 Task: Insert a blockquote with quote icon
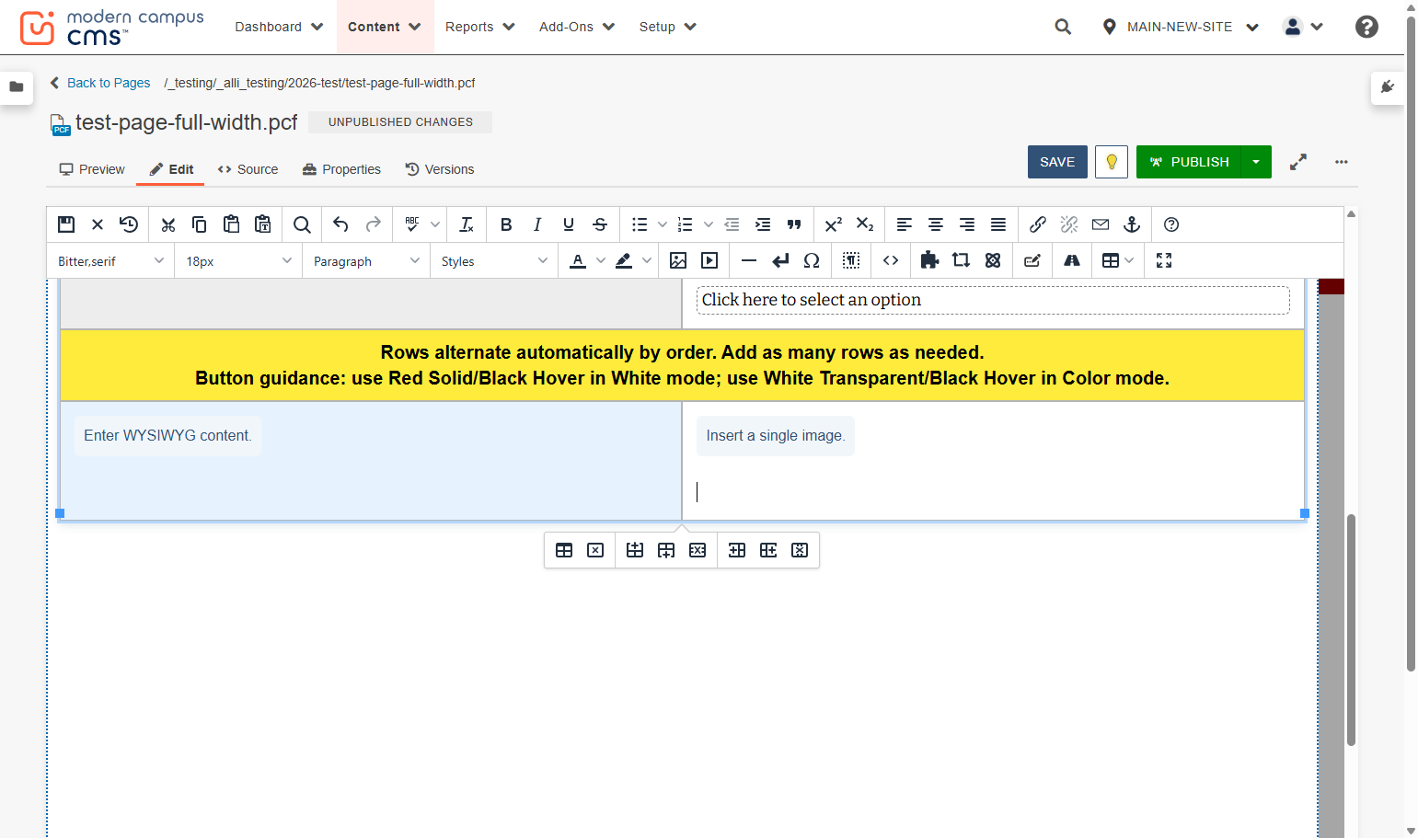[x=794, y=224]
